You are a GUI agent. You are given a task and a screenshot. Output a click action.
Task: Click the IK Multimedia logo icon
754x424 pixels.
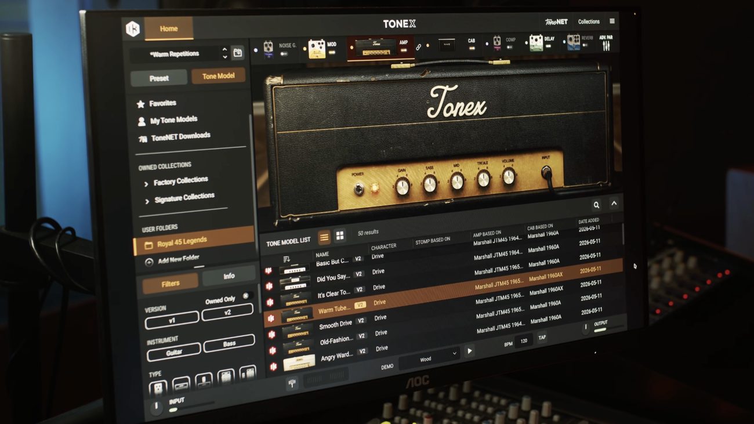pos(133,29)
